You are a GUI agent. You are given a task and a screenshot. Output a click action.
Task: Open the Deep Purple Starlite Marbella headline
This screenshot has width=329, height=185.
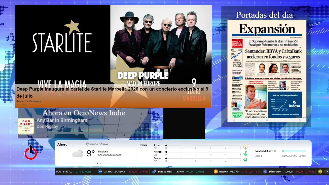[x=112, y=92]
